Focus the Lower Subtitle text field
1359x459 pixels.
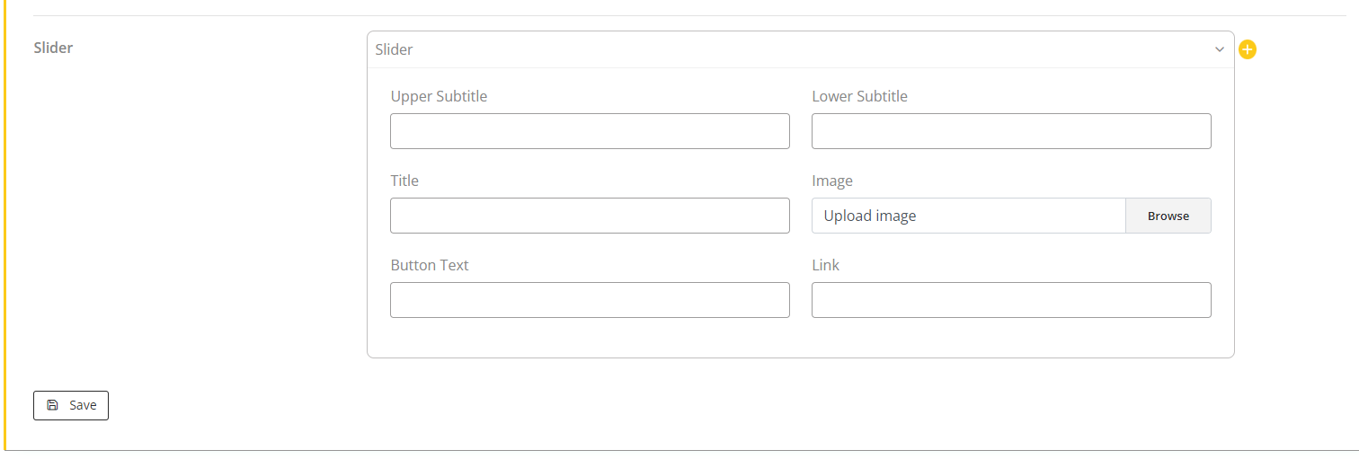[1011, 131]
